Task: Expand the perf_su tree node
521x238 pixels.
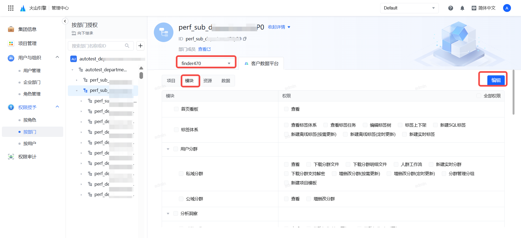Action: tap(81, 101)
